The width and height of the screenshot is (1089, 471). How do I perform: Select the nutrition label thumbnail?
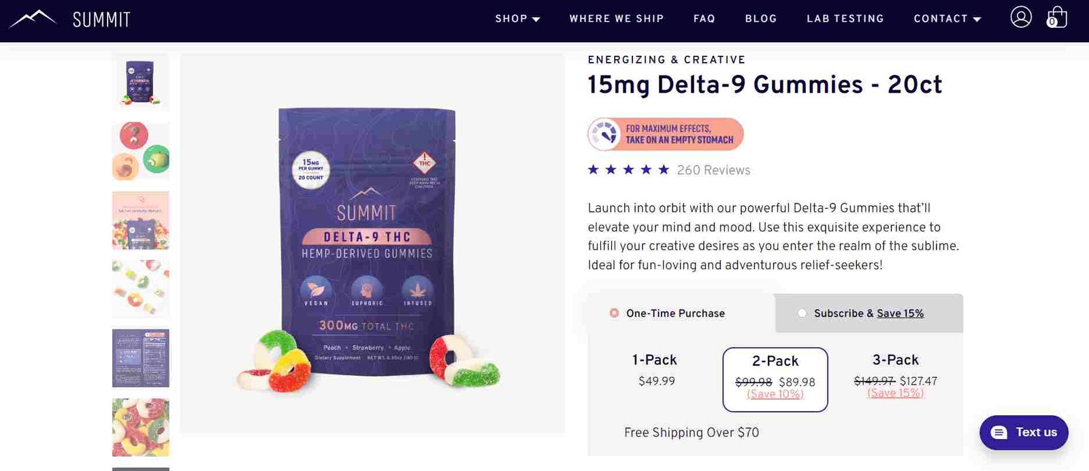141,358
